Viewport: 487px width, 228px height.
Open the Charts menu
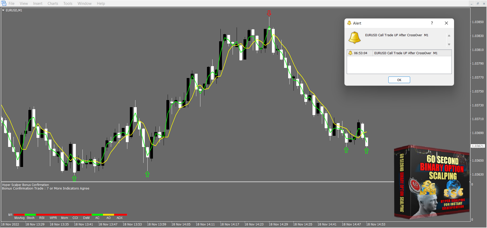(x=53, y=4)
